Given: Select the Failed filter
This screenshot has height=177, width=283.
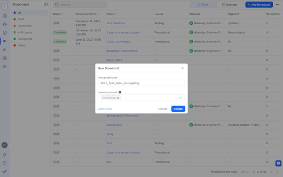Looking at the screenshot, I should 30,45.
